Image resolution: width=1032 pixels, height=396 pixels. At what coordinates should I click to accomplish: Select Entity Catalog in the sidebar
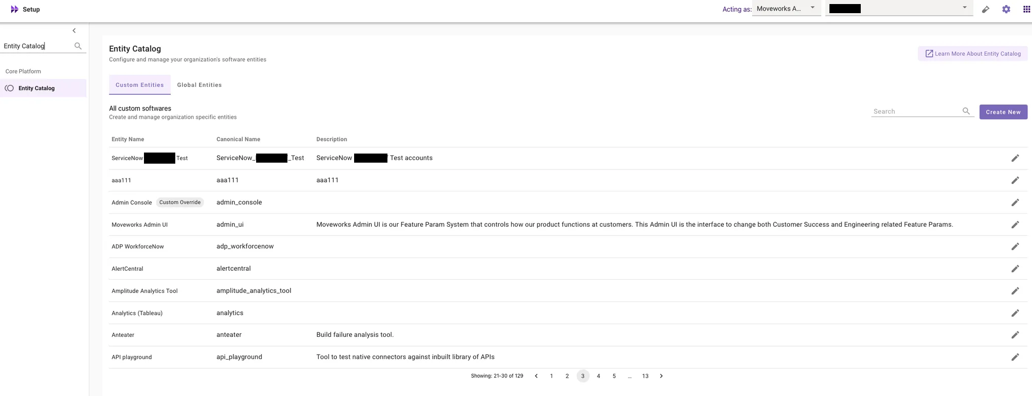coord(43,88)
